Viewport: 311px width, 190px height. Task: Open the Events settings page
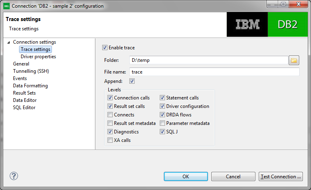tap(20, 78)
